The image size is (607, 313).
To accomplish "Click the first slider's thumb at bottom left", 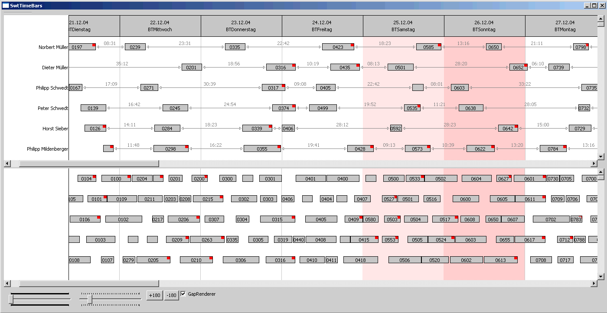I will 11,299.
